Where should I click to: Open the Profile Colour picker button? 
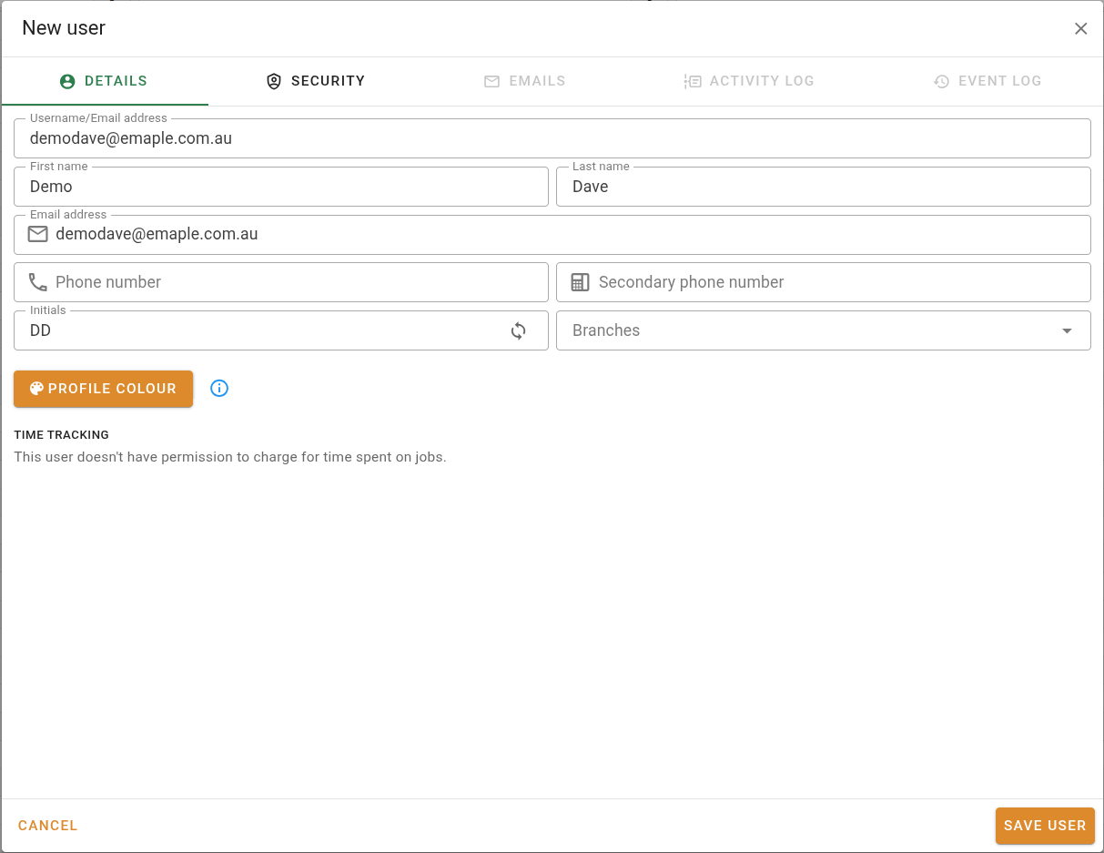click(x=104, y=389)
